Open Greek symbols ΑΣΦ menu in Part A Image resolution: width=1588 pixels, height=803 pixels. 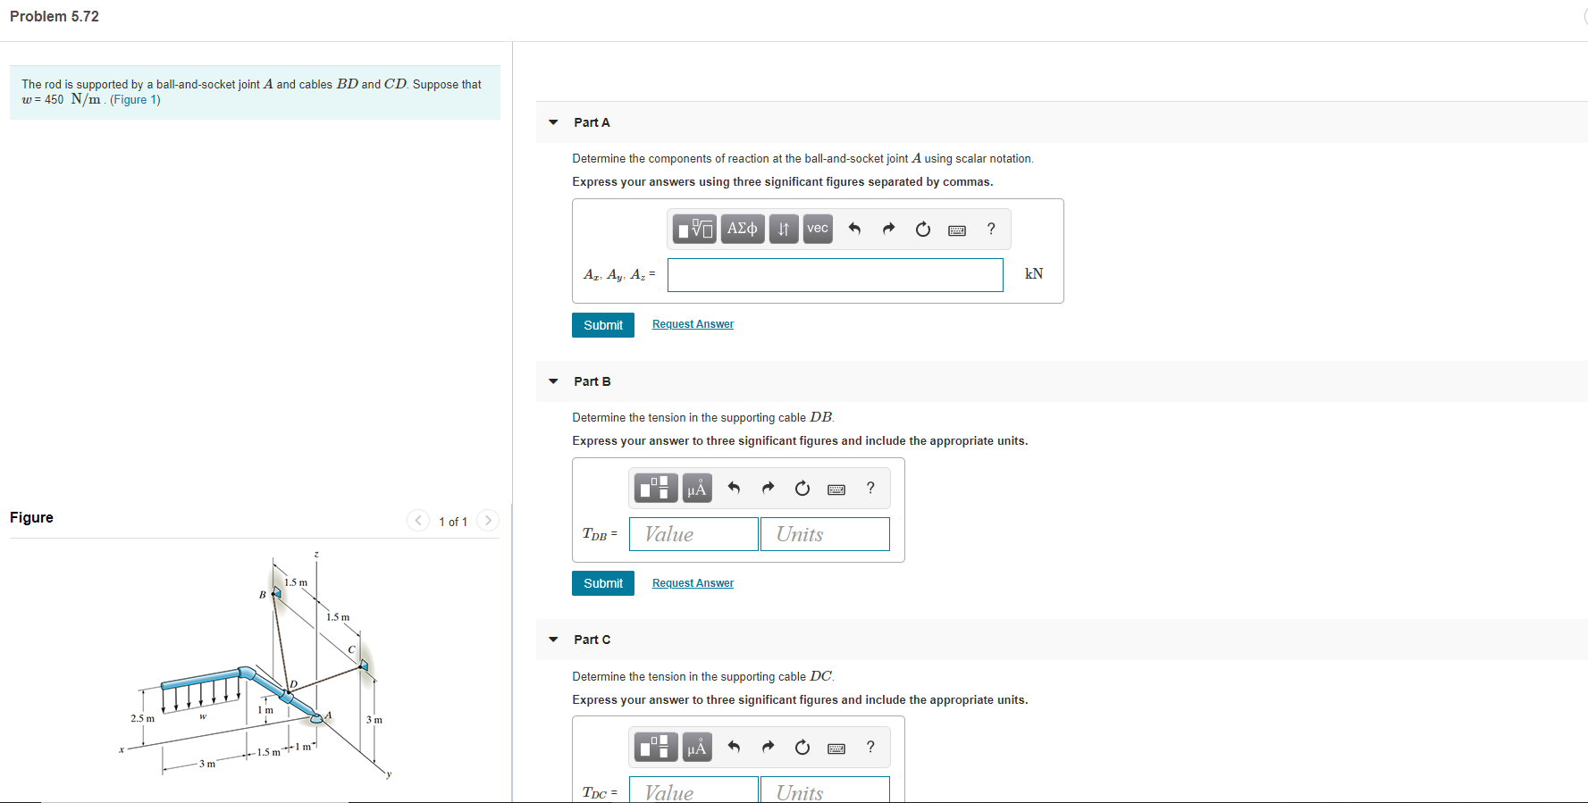coord(743,230)
